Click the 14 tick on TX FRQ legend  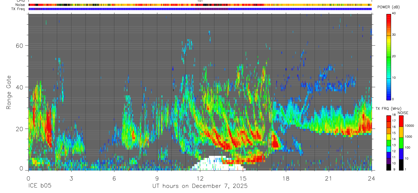pyautogui.click(x=394, y=139)
